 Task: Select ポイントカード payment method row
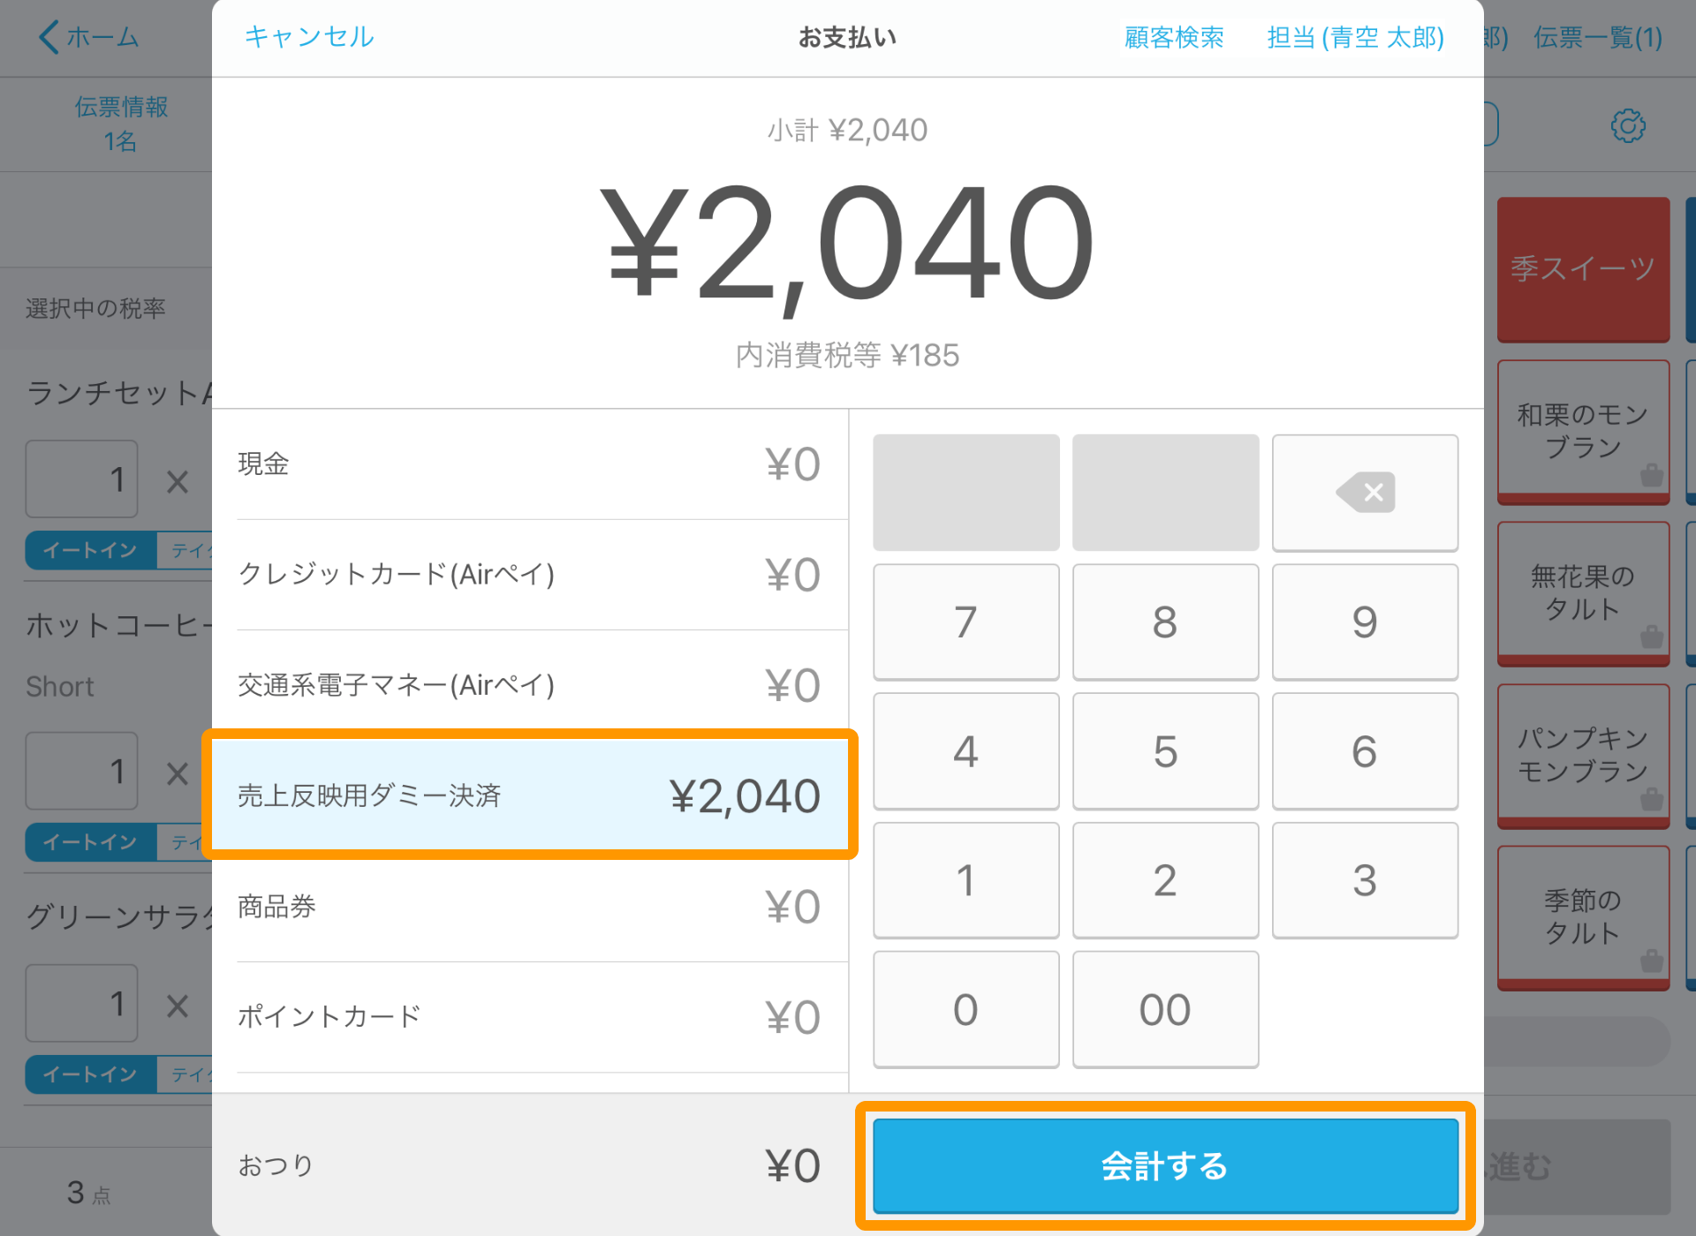click(530, 1017)
